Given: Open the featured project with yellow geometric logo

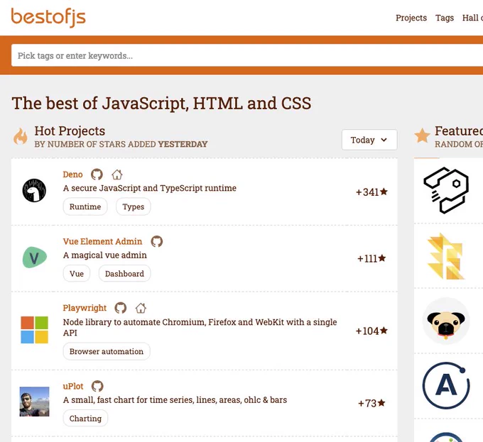Looking at the screenshot, I should click(446, 256).
